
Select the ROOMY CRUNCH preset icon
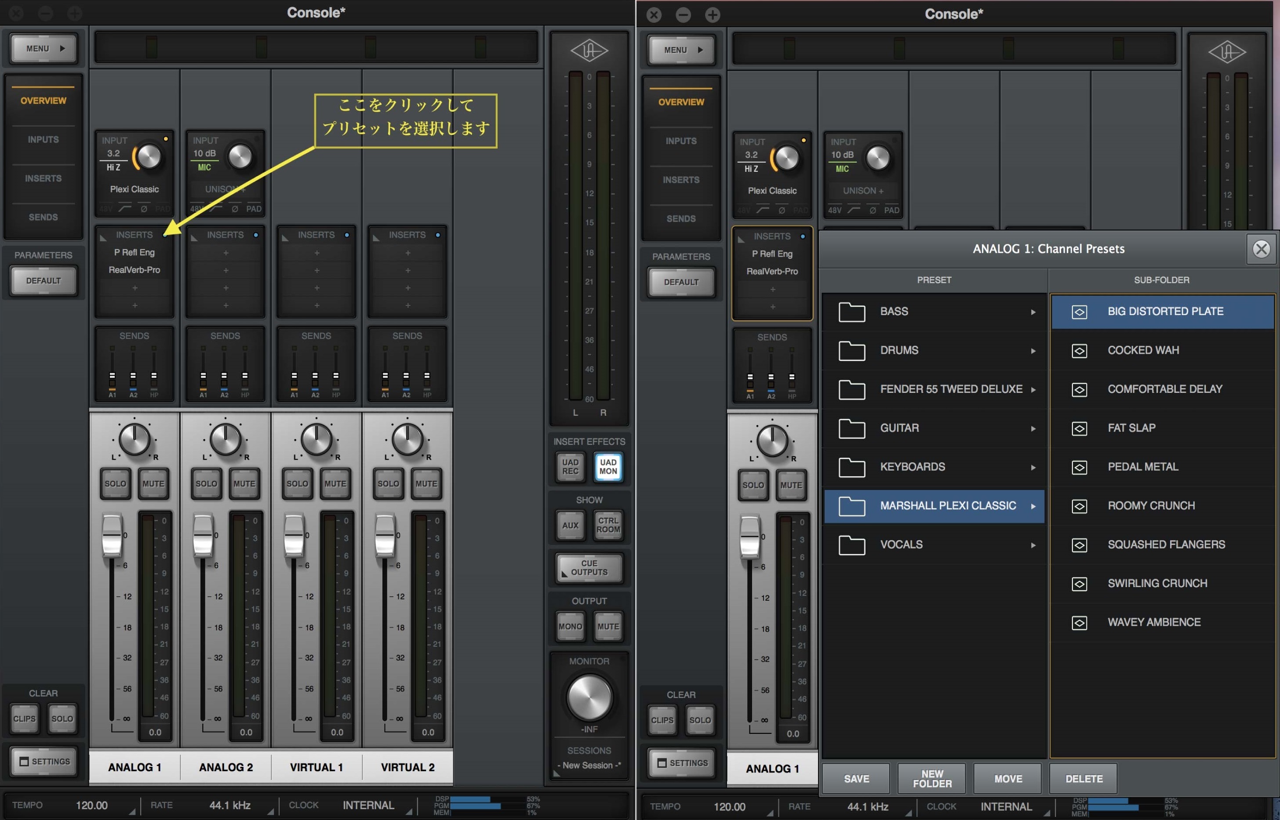click(x=1079, y=506)
